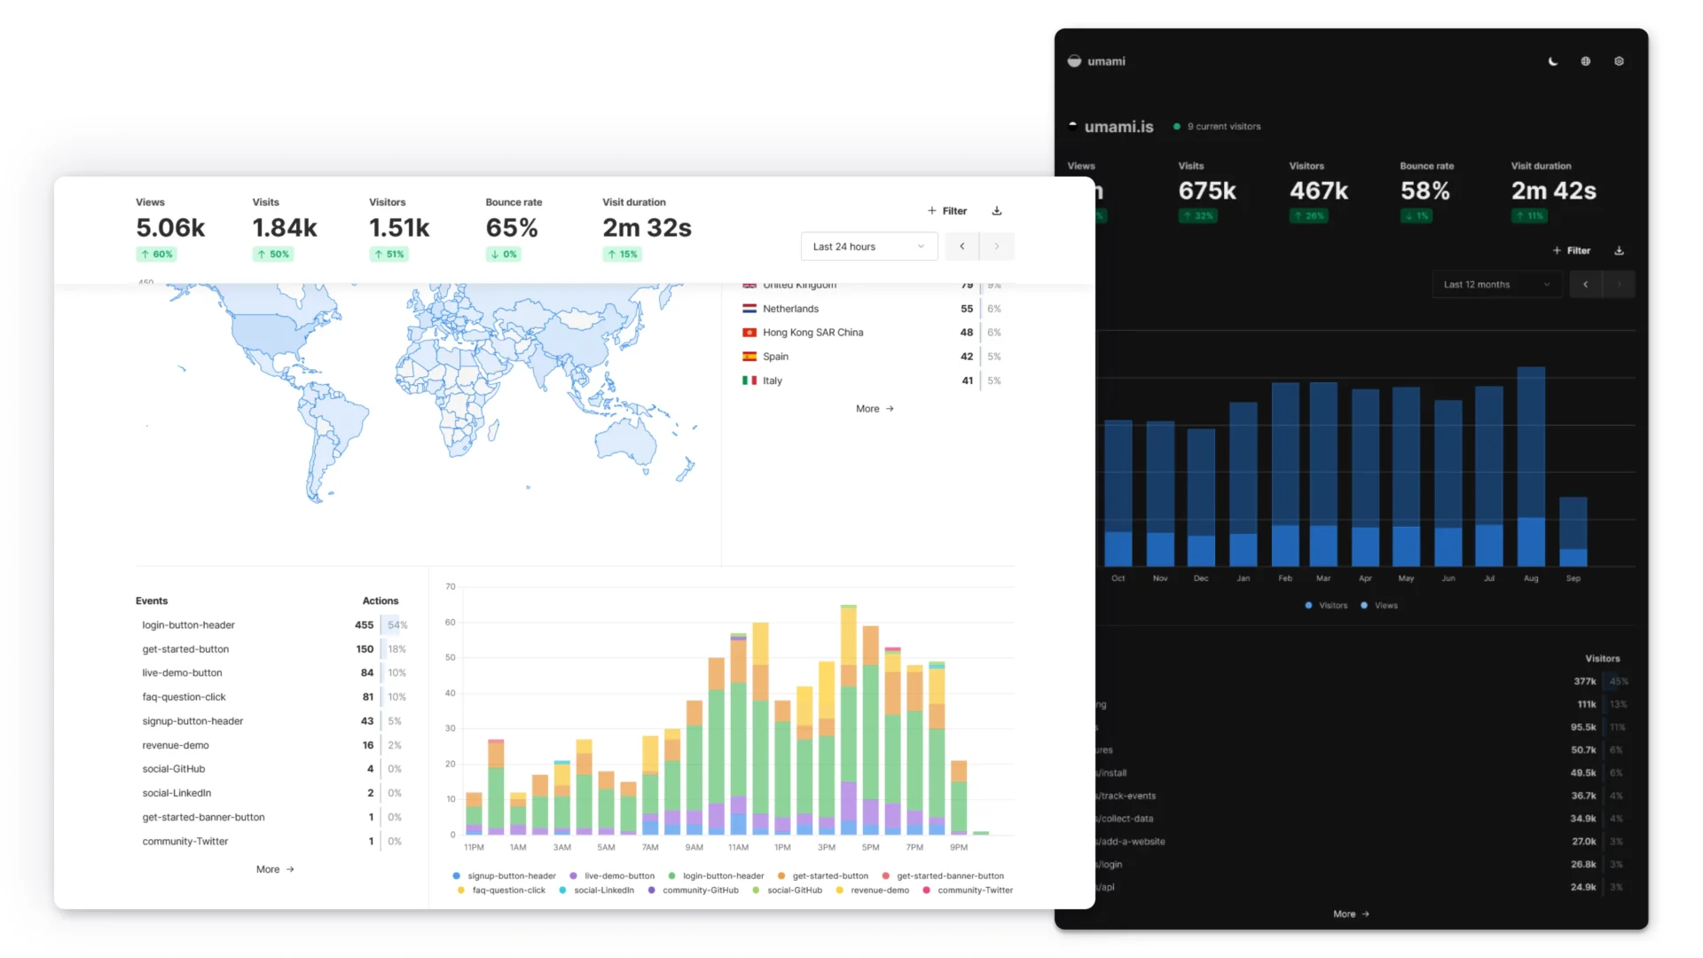
Task: Go to previous period in light dashboard
Action: click(x=961, y=247)
